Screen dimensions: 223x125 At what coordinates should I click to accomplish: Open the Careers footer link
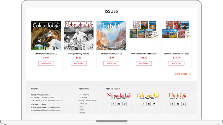coord(81,110)
